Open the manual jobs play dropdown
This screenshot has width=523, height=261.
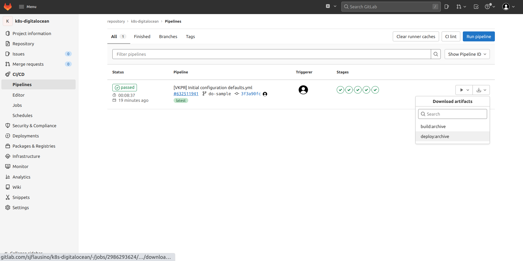point(464,90)
